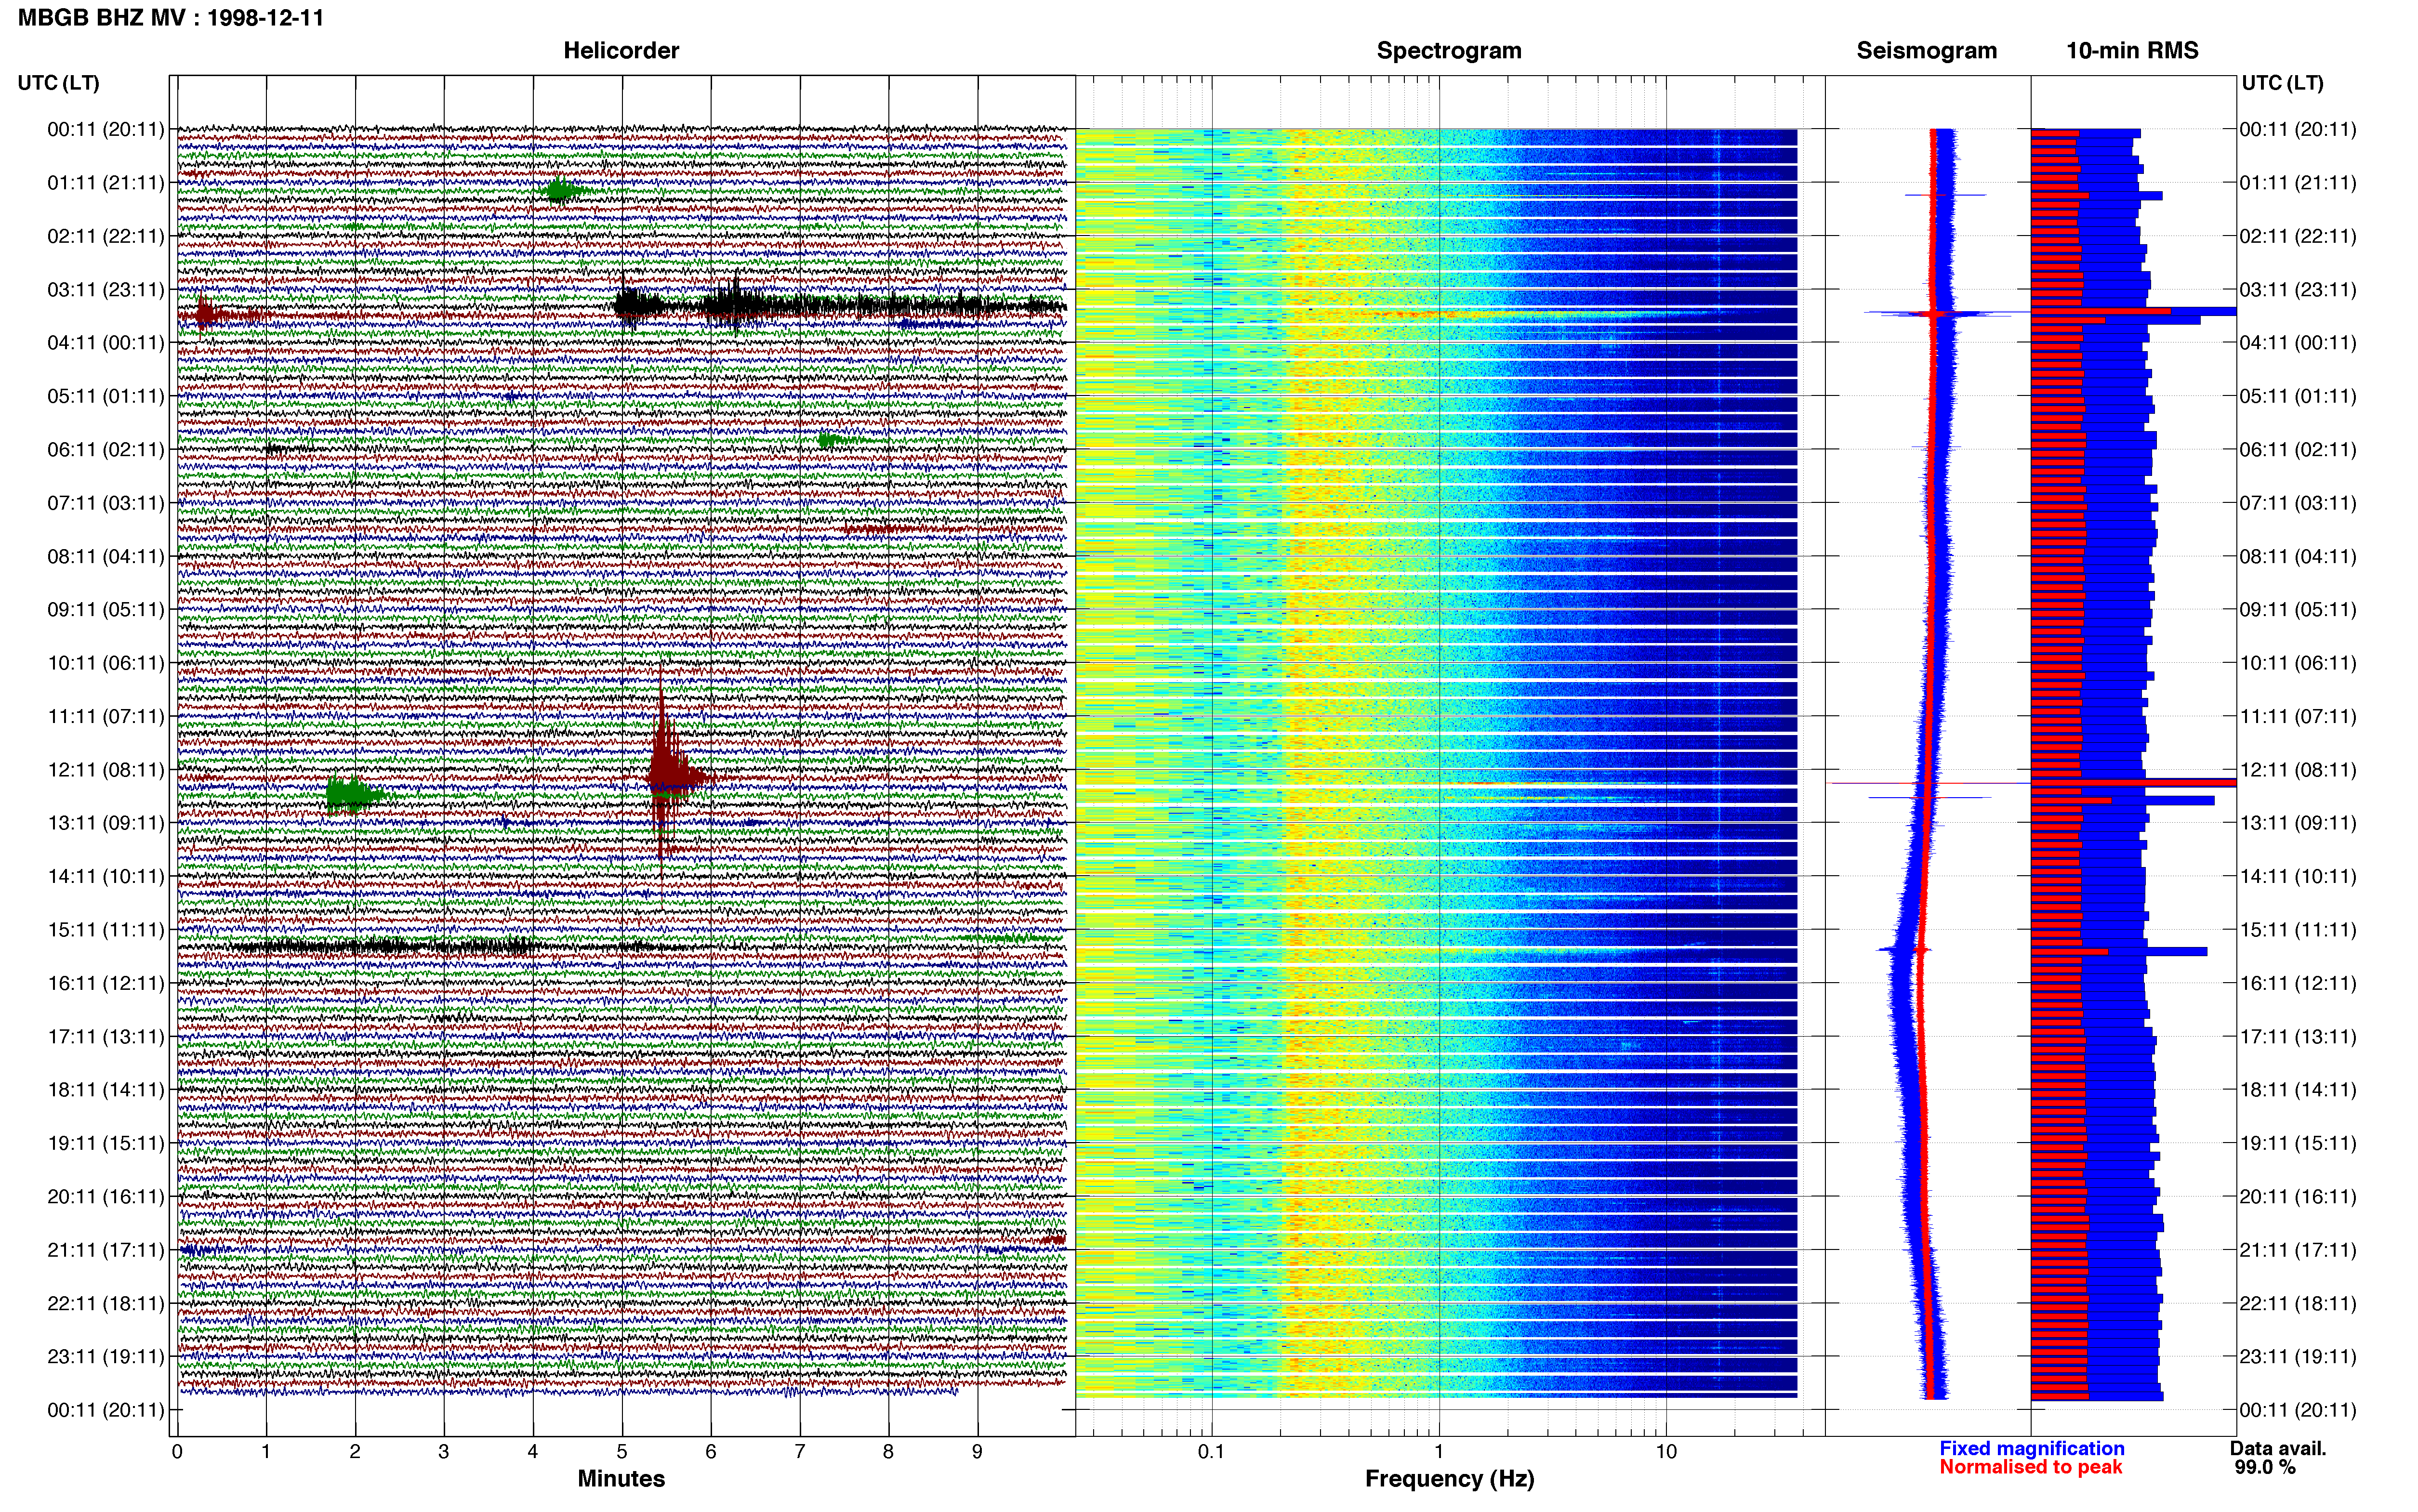
Task: Click the 0 tick on the Minutes axis
Action: (x=177, y=1452)
